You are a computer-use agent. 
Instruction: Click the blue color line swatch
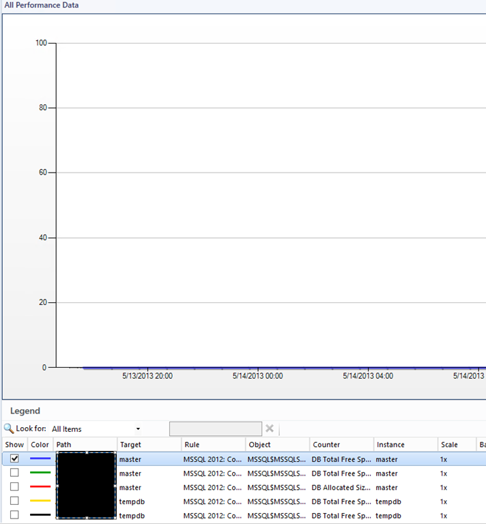40,459
